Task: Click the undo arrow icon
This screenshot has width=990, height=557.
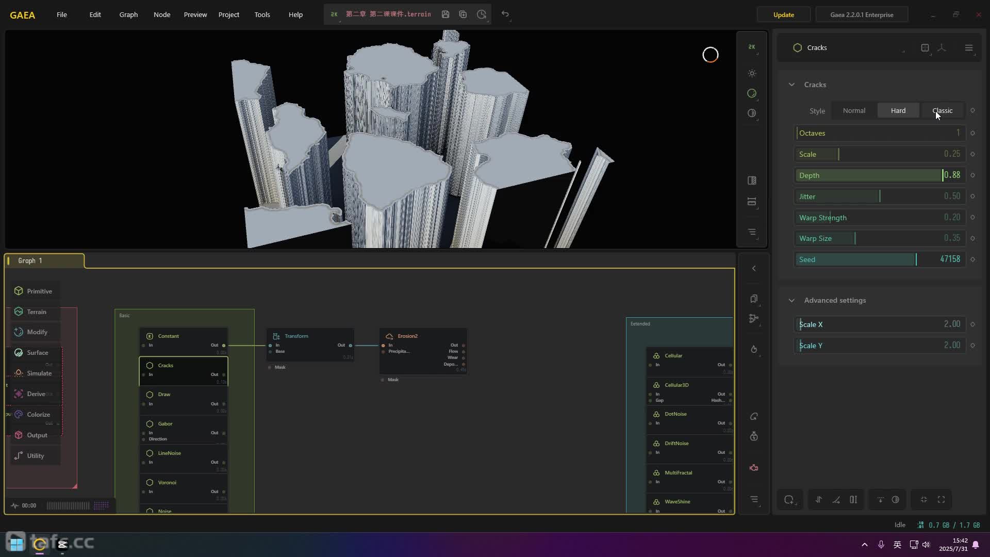Action: (505, 14)
